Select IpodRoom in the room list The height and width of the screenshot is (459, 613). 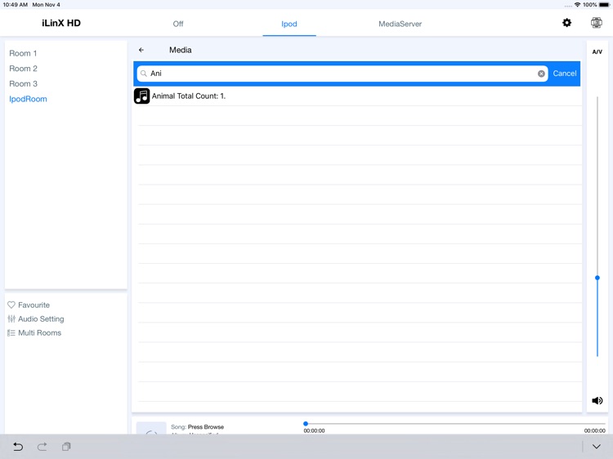[28, 99]
